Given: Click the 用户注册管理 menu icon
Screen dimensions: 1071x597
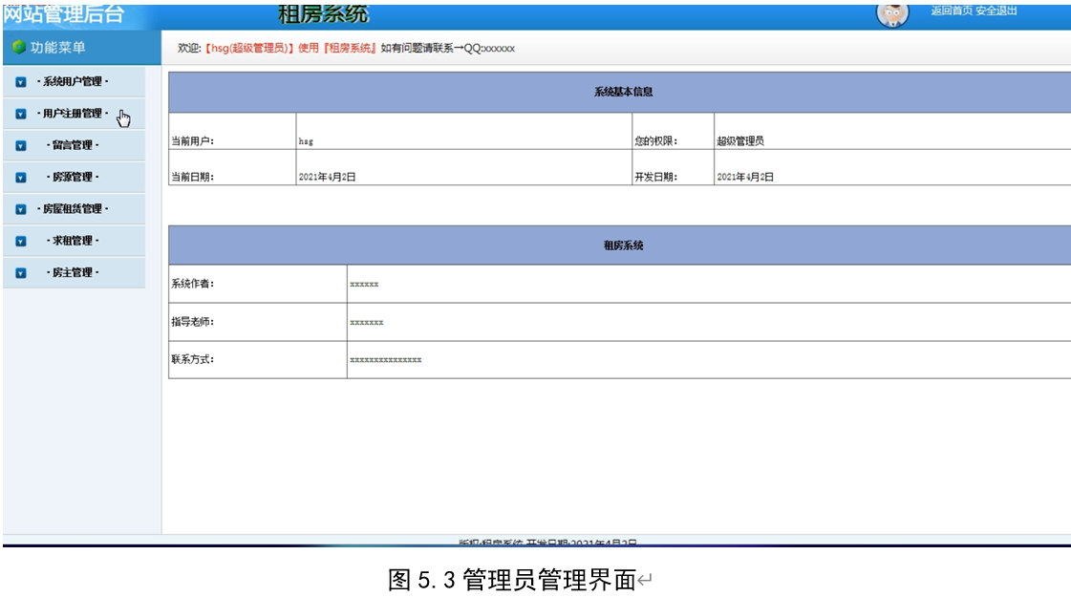Looking at the screenshot, I should tap(24, 116).
